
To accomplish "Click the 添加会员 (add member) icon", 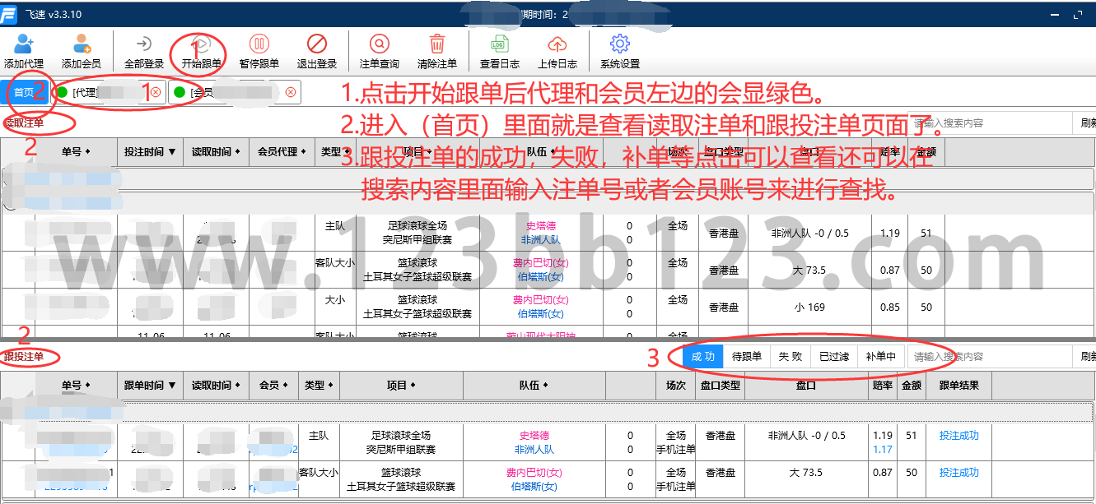I will pos(82,44).
